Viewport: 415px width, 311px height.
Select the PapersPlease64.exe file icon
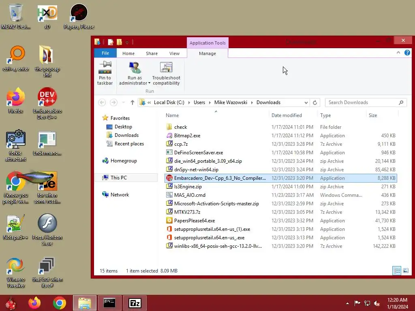click(x=169, y=220)
